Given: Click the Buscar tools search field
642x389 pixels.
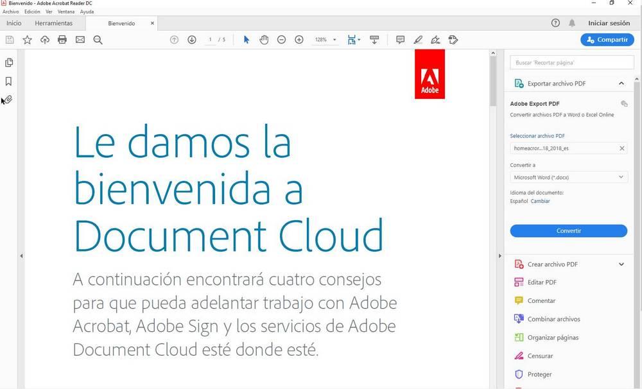Looking at the screenshot, I should pyautogui.click(x=571, y=63).
